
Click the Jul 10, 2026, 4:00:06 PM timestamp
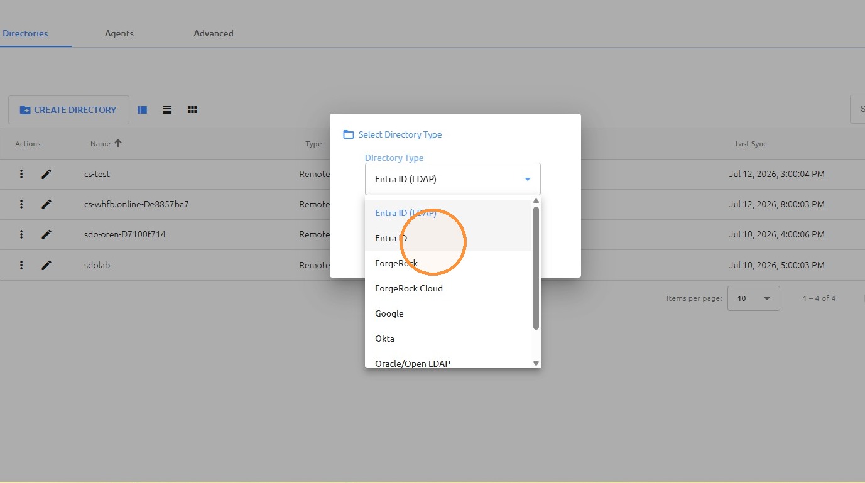point(777,234)
